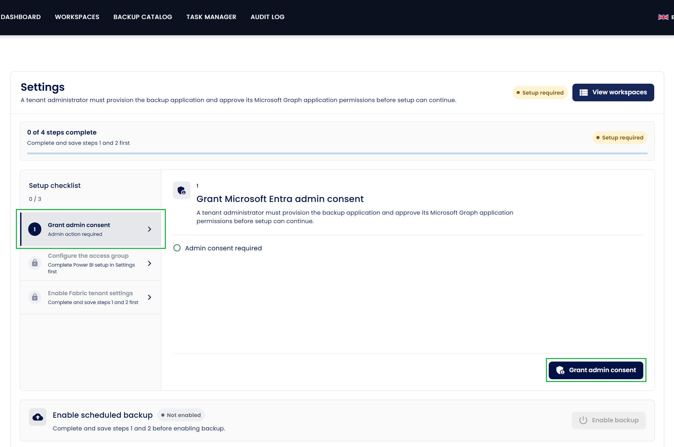Click the list icon in View workspaces

pyautogui.click(x=584, y=93)
